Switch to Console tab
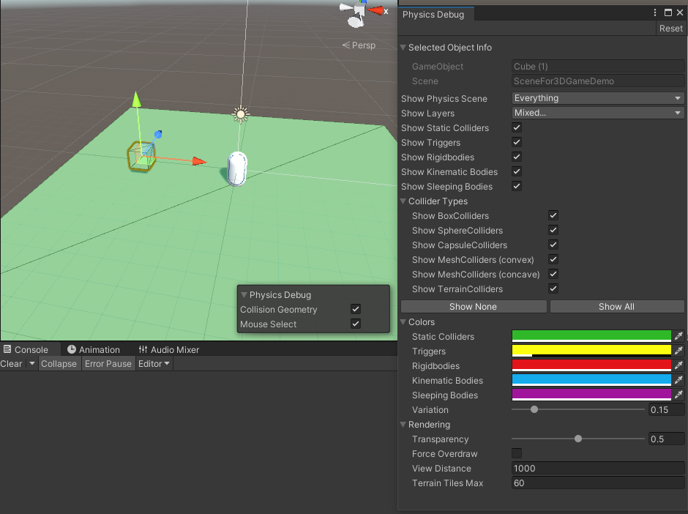This screenshot has width=688, height=514. (26, 349)
